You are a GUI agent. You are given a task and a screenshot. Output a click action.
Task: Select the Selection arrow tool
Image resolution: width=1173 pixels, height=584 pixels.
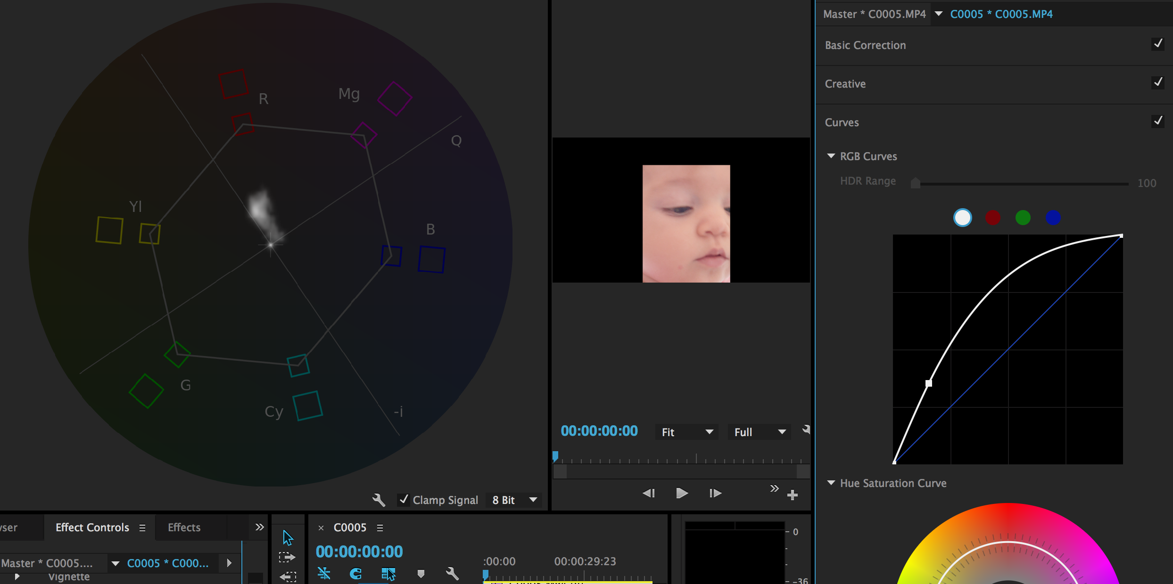[x=288, y=537]
